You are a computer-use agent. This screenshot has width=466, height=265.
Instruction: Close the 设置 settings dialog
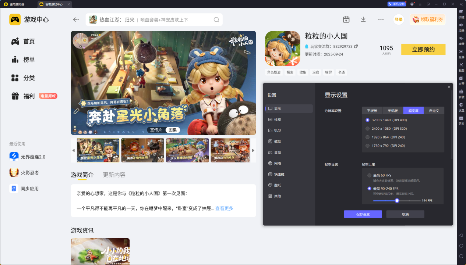click(449, 87)
